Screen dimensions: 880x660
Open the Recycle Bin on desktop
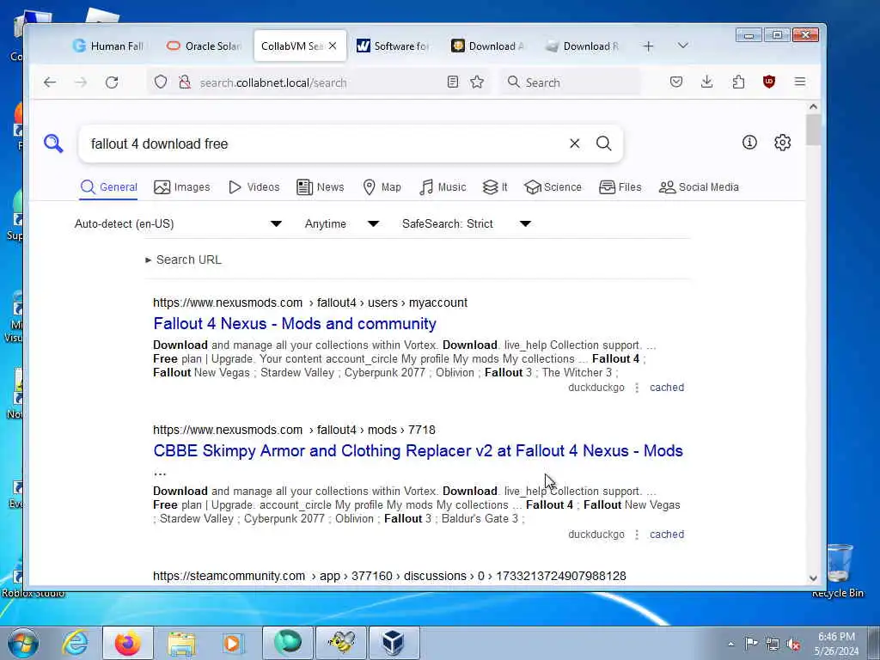point(839,571)
